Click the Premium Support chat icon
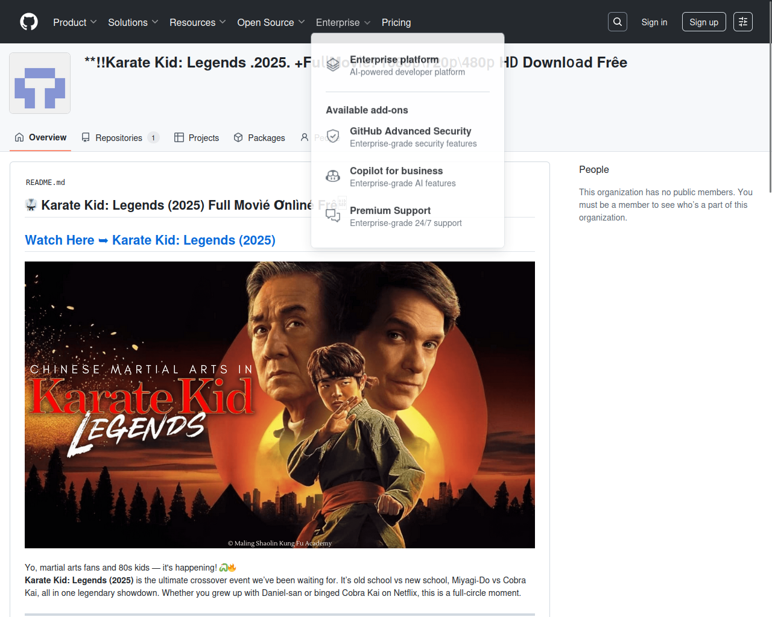The image size is (772, 617). 333,216
